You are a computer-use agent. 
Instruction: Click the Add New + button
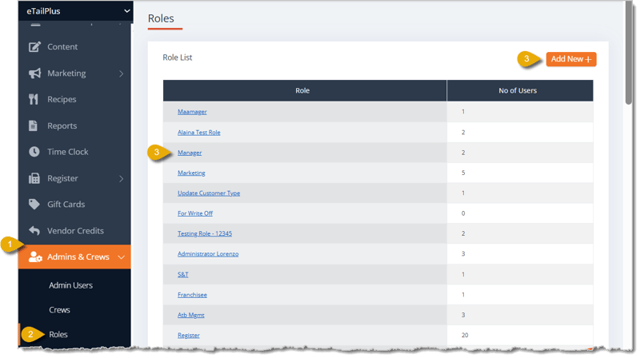(x=571, y=59)
